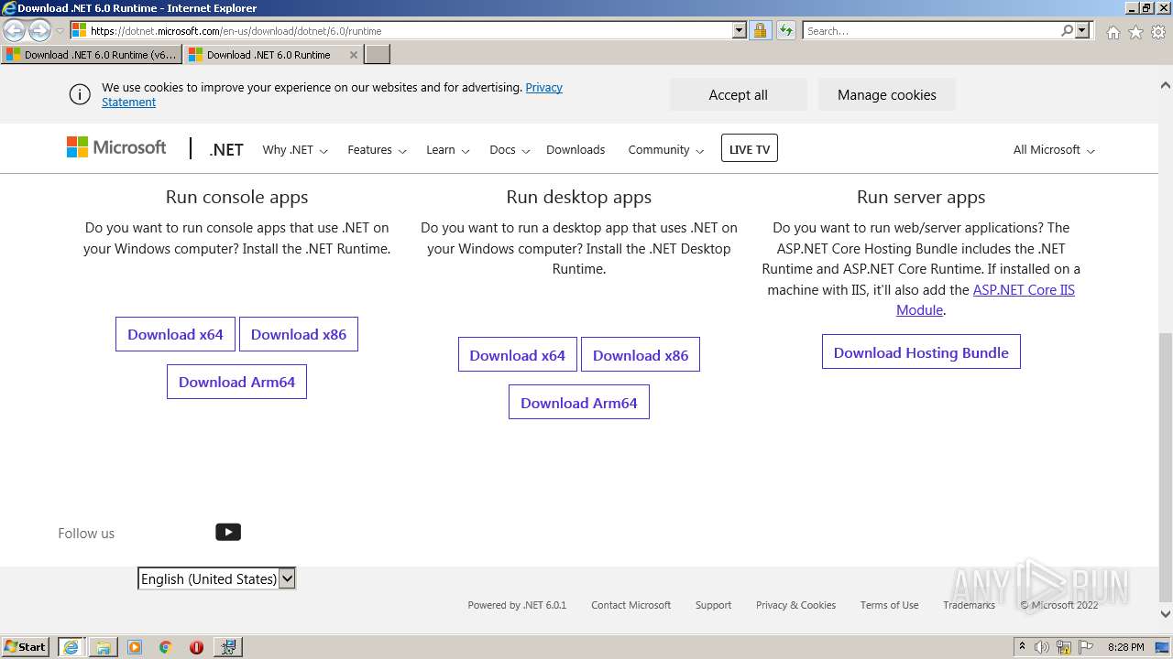1173x659 pixels.
Task: Click the browser Back arrow button
Action: click(x=15, y=30)
